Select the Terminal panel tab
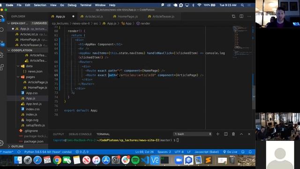Screen dimensions: 300x169 click(103, 134)
